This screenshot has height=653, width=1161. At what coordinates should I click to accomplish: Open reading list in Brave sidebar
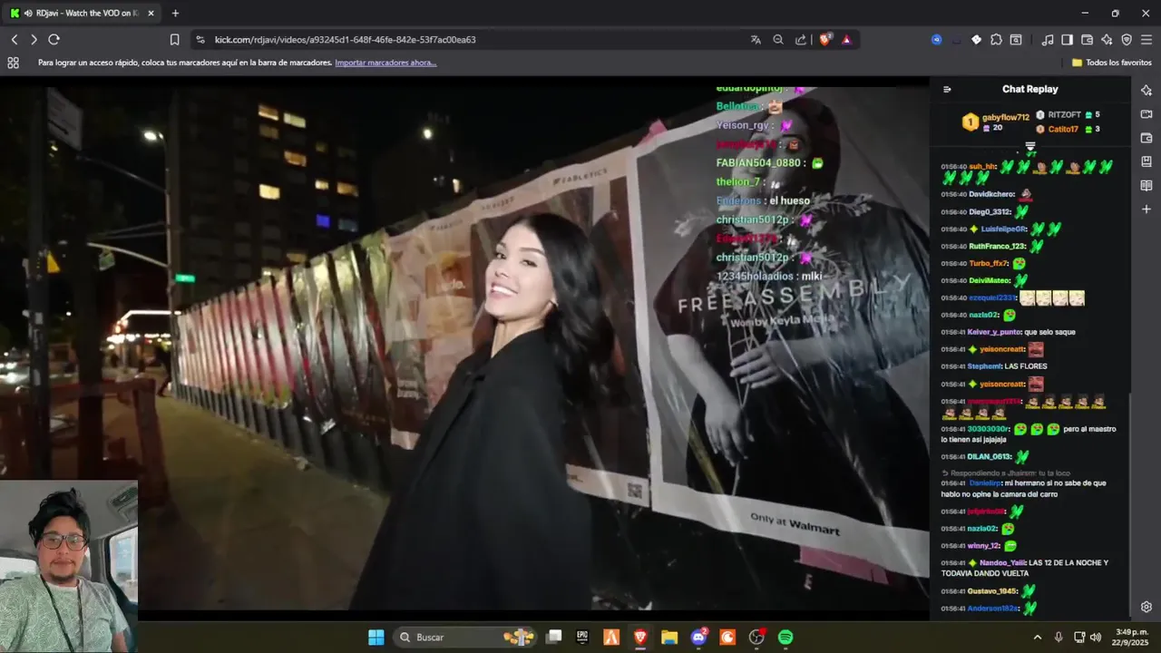point(1146,185)
